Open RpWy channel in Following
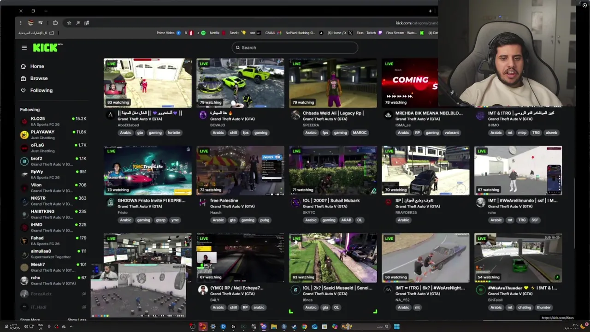Viewport: 590px width, 332px height. click(53, 174)
